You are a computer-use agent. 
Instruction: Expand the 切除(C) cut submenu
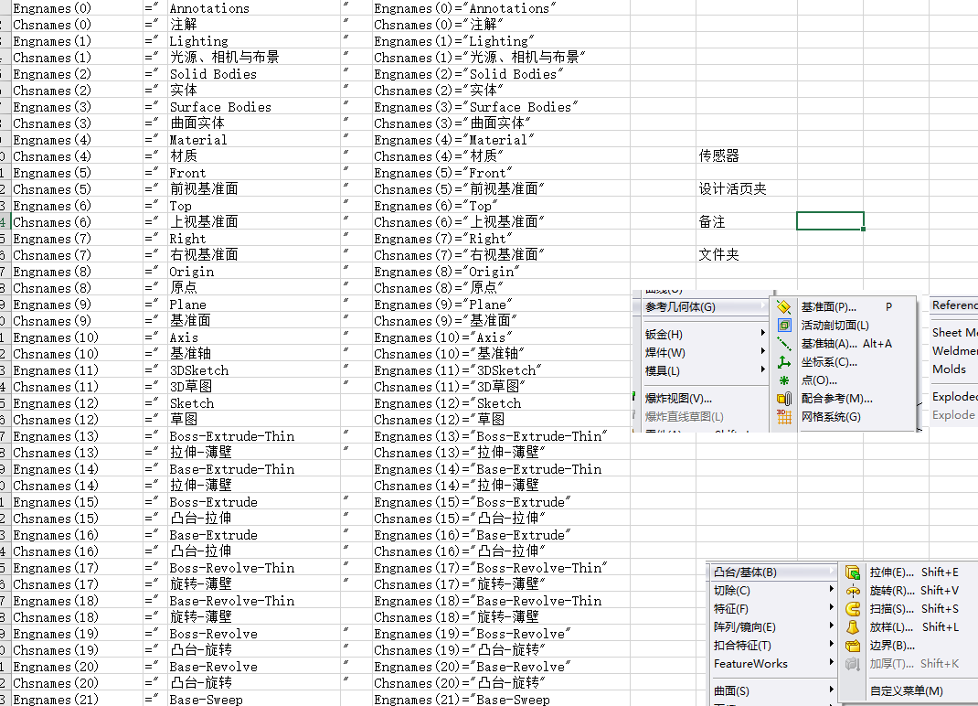[731, 591]
